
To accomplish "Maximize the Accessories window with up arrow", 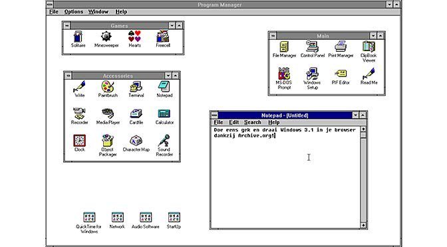I will point(176,76).
